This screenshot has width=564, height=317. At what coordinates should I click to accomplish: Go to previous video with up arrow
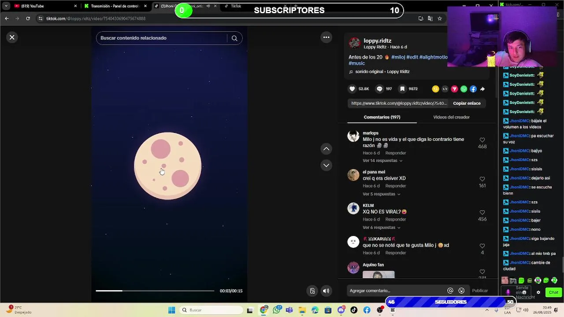pos(326,149)
